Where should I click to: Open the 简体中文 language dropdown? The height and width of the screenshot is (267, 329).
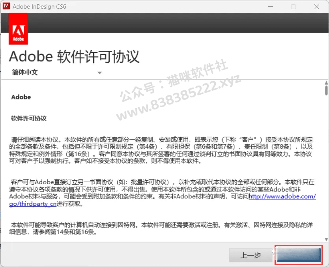tap(57, 73)
